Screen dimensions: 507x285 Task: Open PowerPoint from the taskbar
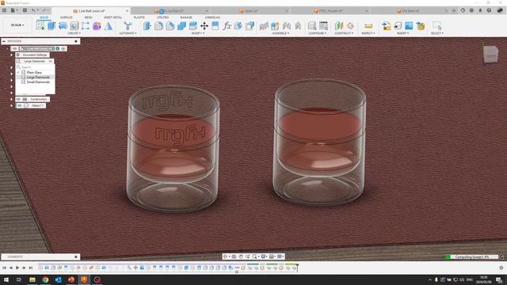(71, 279)
